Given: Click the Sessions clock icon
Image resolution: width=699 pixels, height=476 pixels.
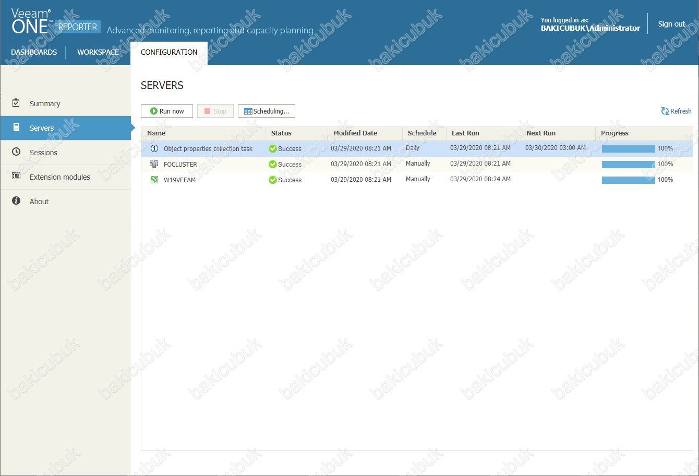Looking at the screenshot, I should coord(16,152).
